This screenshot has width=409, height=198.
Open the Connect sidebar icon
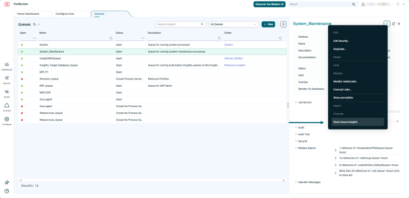point(7,106)
